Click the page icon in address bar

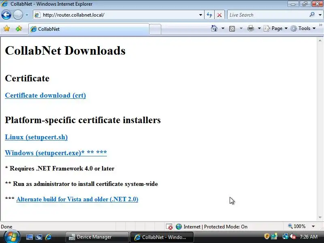[37, 15]
